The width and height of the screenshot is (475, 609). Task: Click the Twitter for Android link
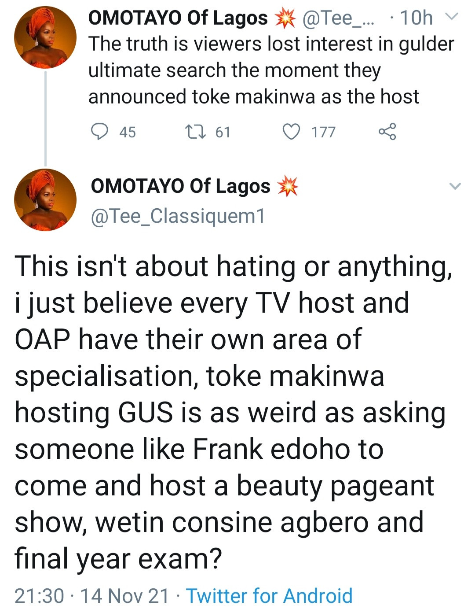coord(269,596)
